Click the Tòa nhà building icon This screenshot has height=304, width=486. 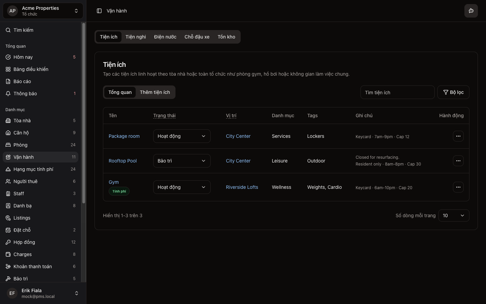(x=8, y=121)
